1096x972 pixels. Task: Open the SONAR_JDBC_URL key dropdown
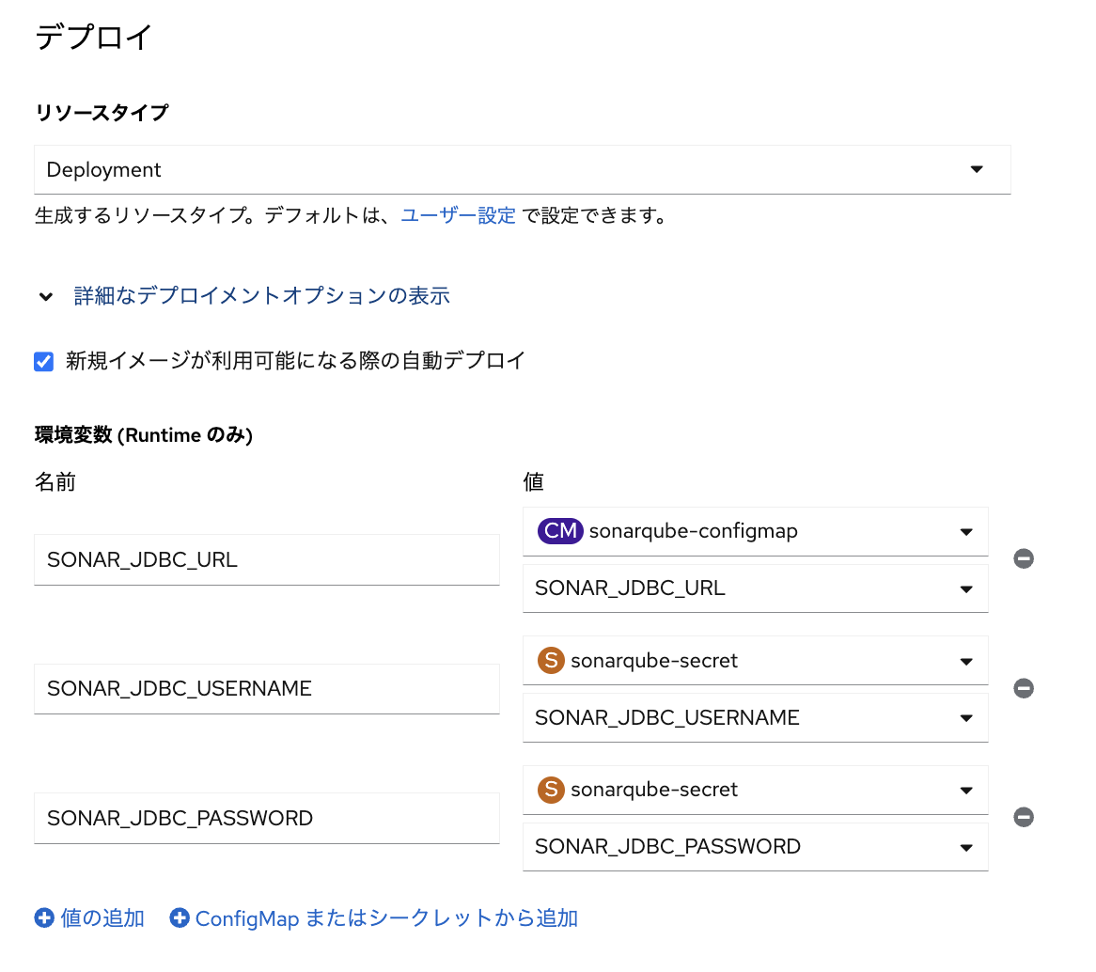(x=755, y=588)
